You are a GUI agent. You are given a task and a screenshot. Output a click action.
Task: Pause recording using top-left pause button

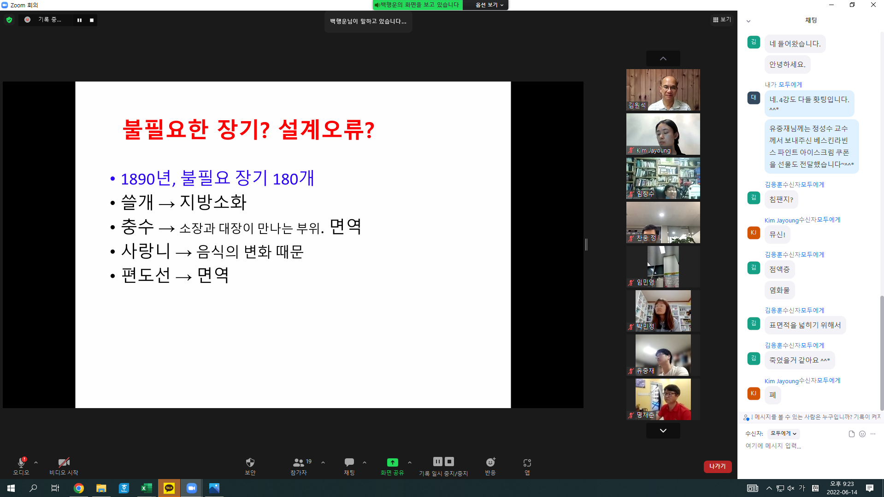click(x=79, y=20)
